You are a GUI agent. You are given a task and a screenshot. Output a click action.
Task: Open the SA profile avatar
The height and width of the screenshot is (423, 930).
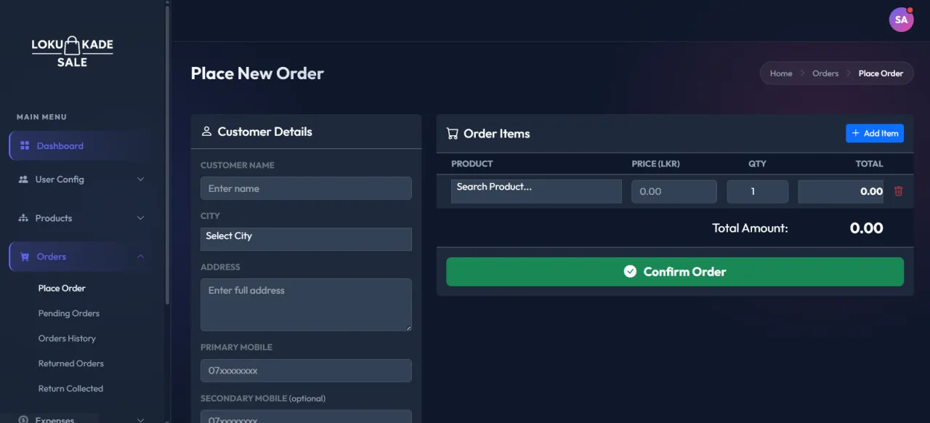pyautogui.click(x=901, y=20)
